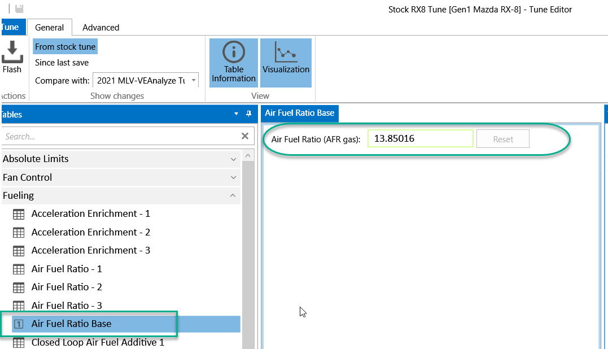Enable From stock tune comparison
The image size is (608, 349).
65,47
